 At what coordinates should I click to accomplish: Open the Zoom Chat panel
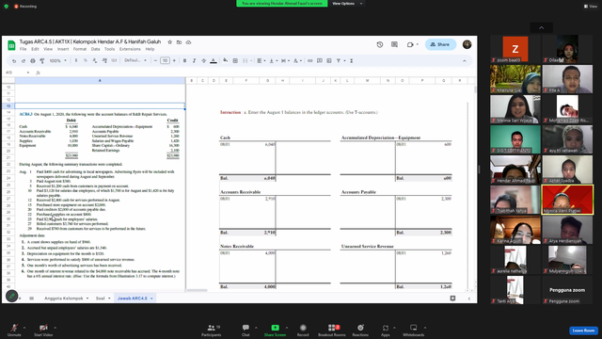click(x=246, y=331)
